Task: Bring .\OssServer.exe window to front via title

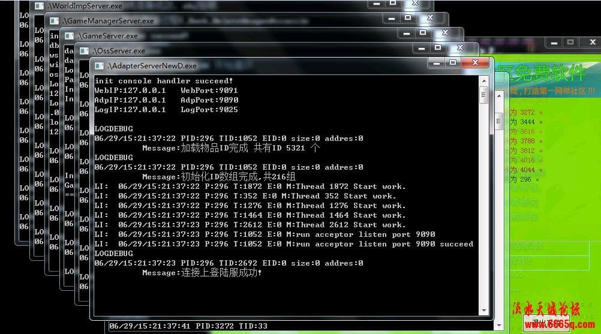Action: tap(119, 51)
